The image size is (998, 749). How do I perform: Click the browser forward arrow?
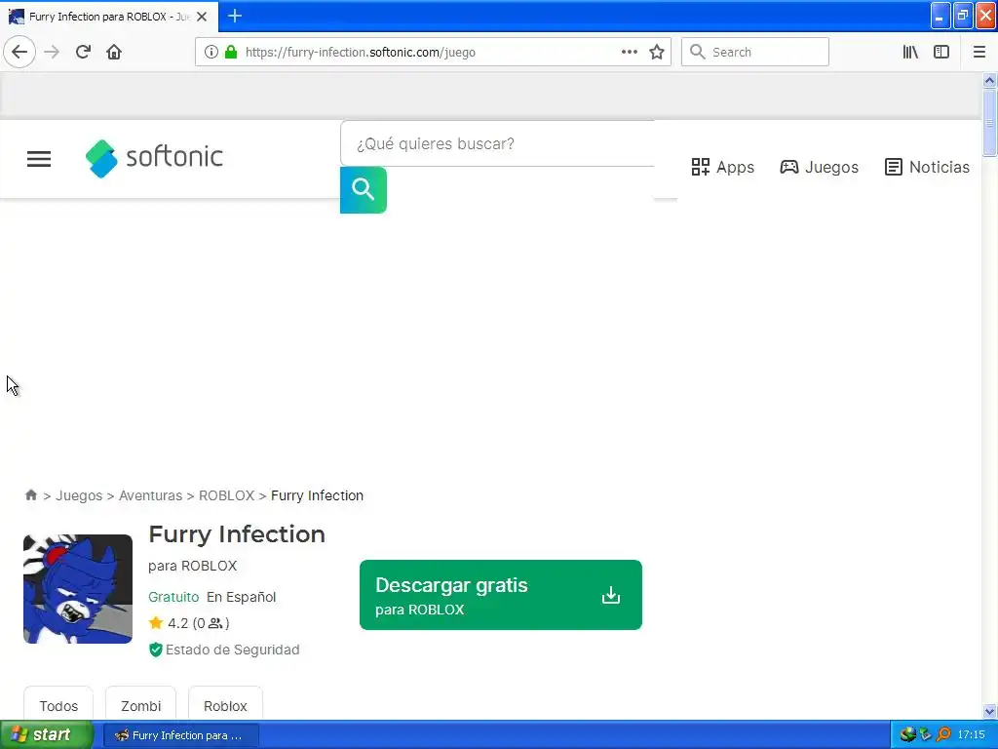coord(52,53)
